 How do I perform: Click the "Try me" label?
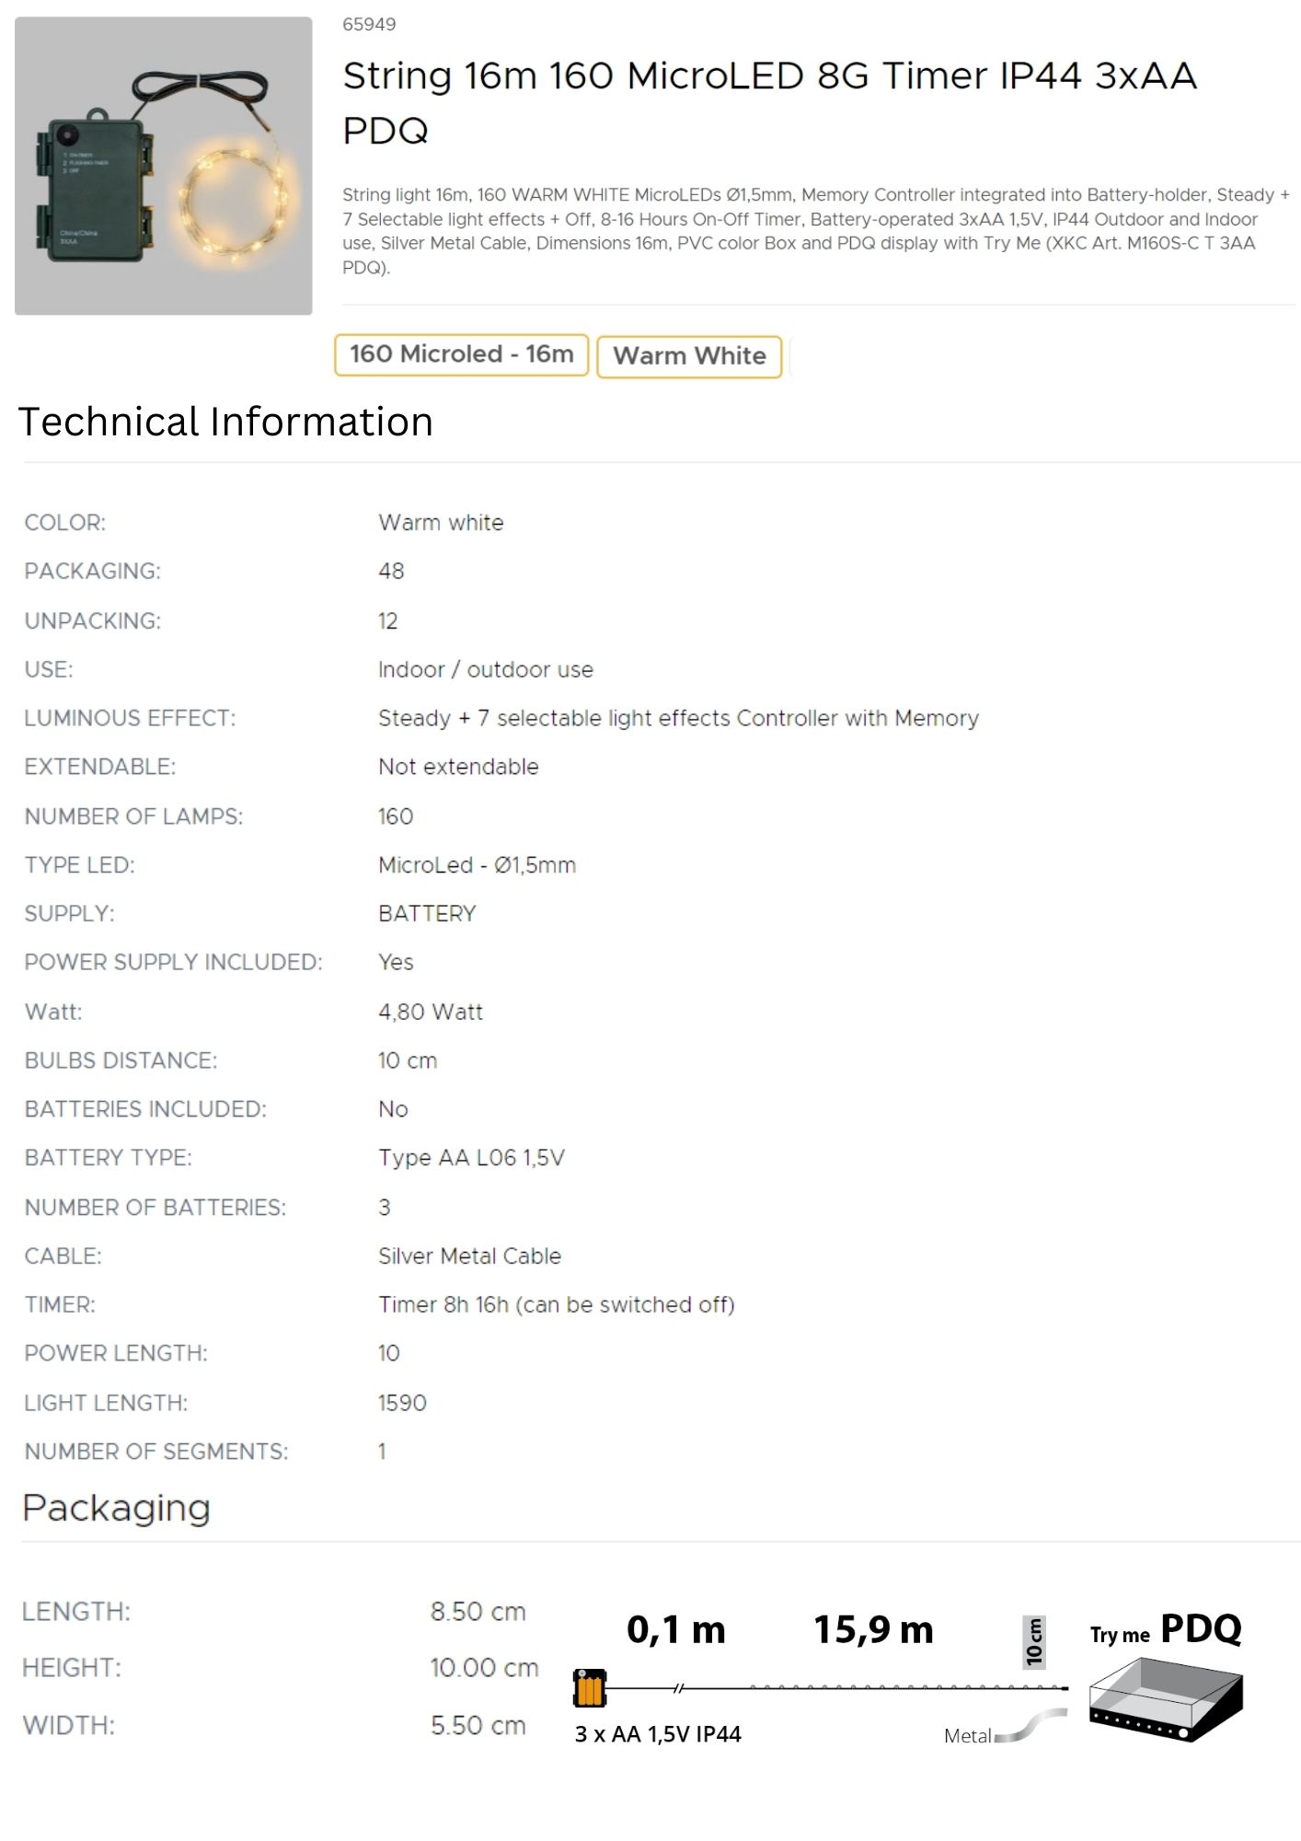[x=1120, y=1635]
